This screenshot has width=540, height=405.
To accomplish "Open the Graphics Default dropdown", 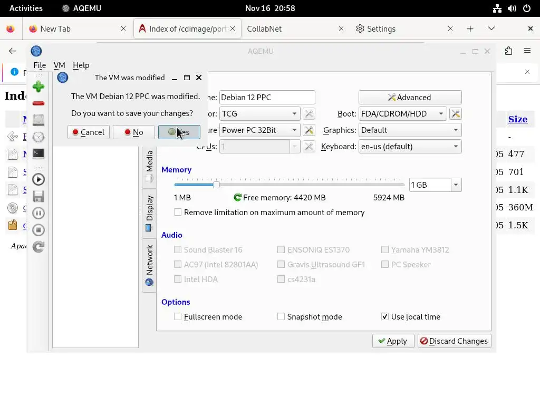I will (x=410, y=130).
